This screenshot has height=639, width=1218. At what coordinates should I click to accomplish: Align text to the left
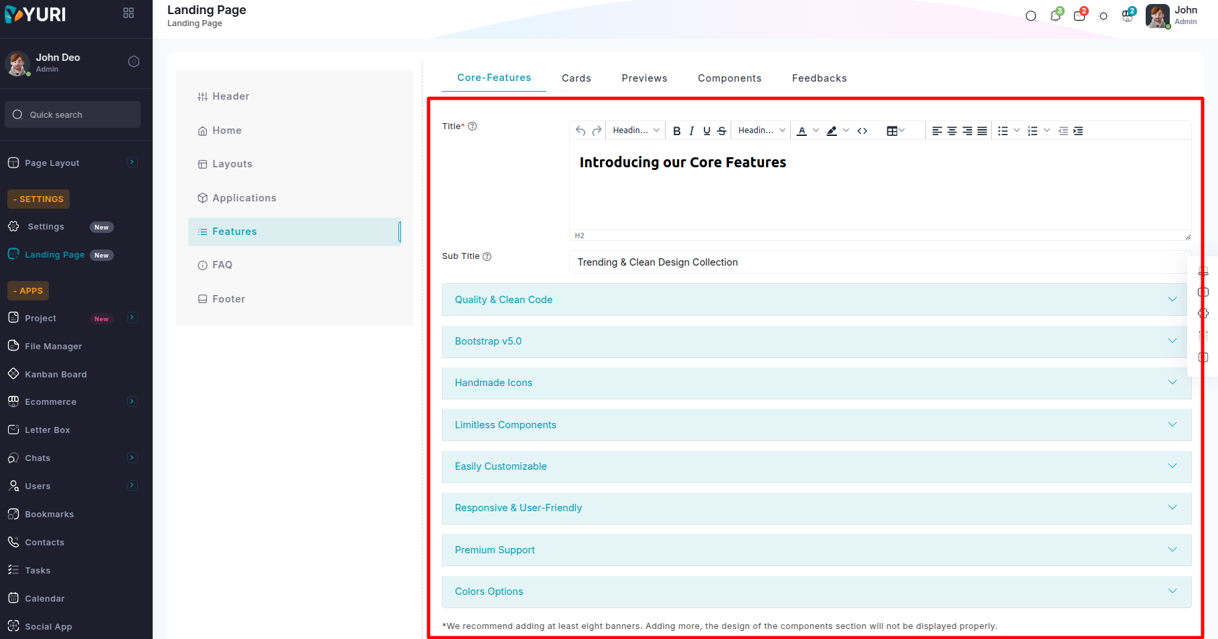point(937,130)
